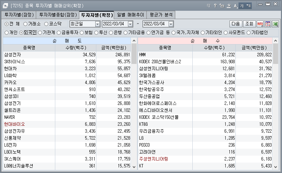Select the SK하이닉스 row

pos(67,62)
